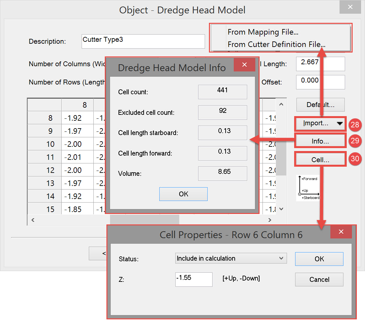This screenshot has width=365, height=320.
Task: Expand the Status dropdown in Cell Properties
Action: tap(231, 258)
